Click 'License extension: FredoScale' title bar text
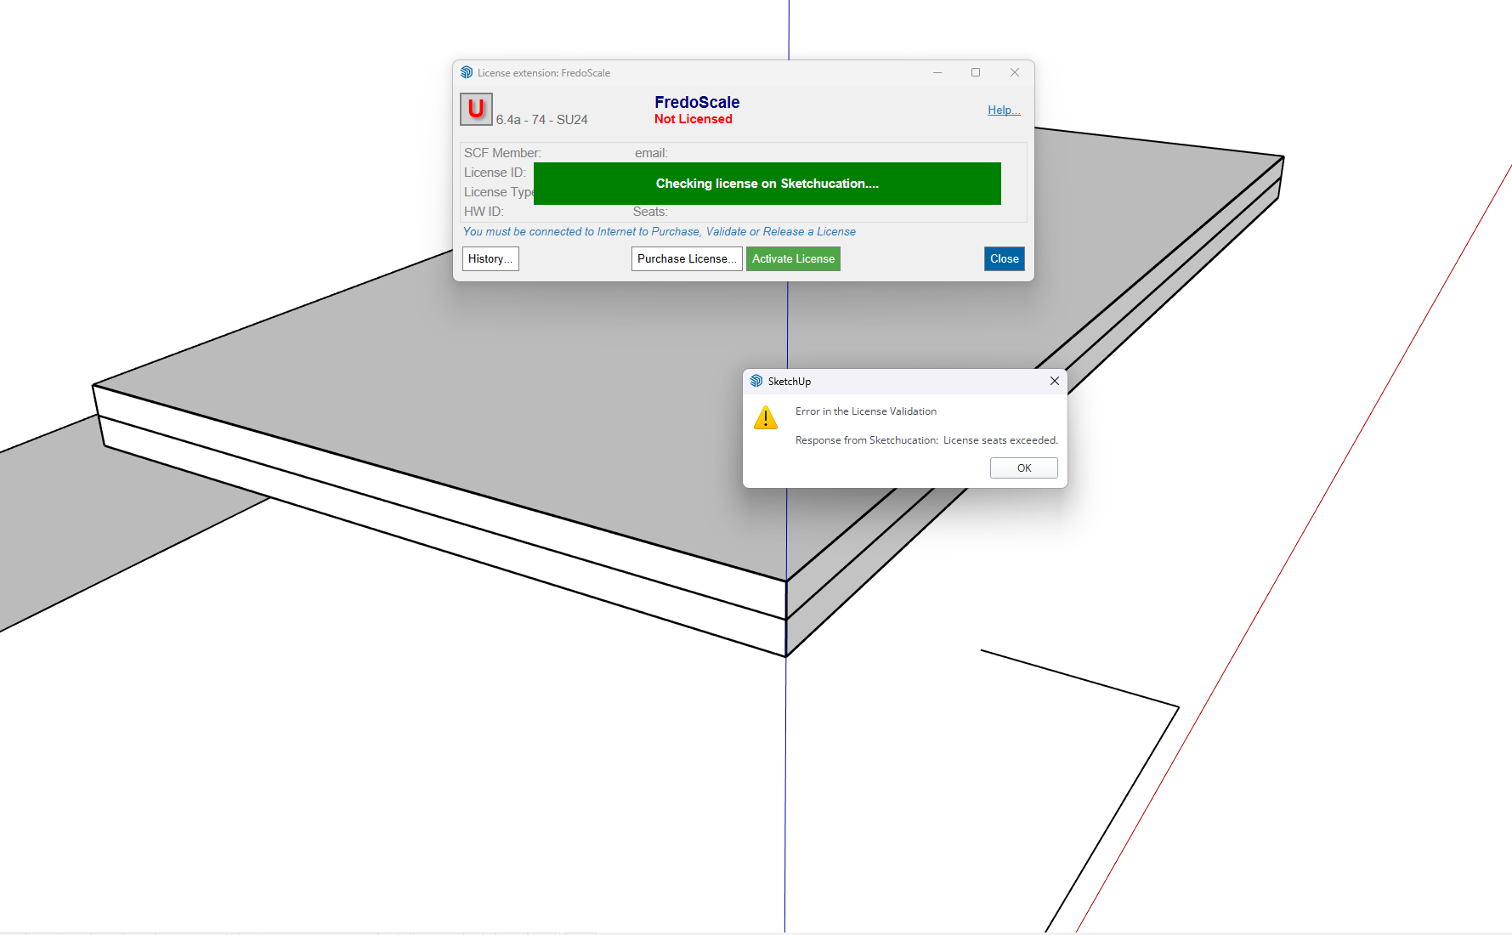Screen dimensions: 1512x935 (544, 73)
